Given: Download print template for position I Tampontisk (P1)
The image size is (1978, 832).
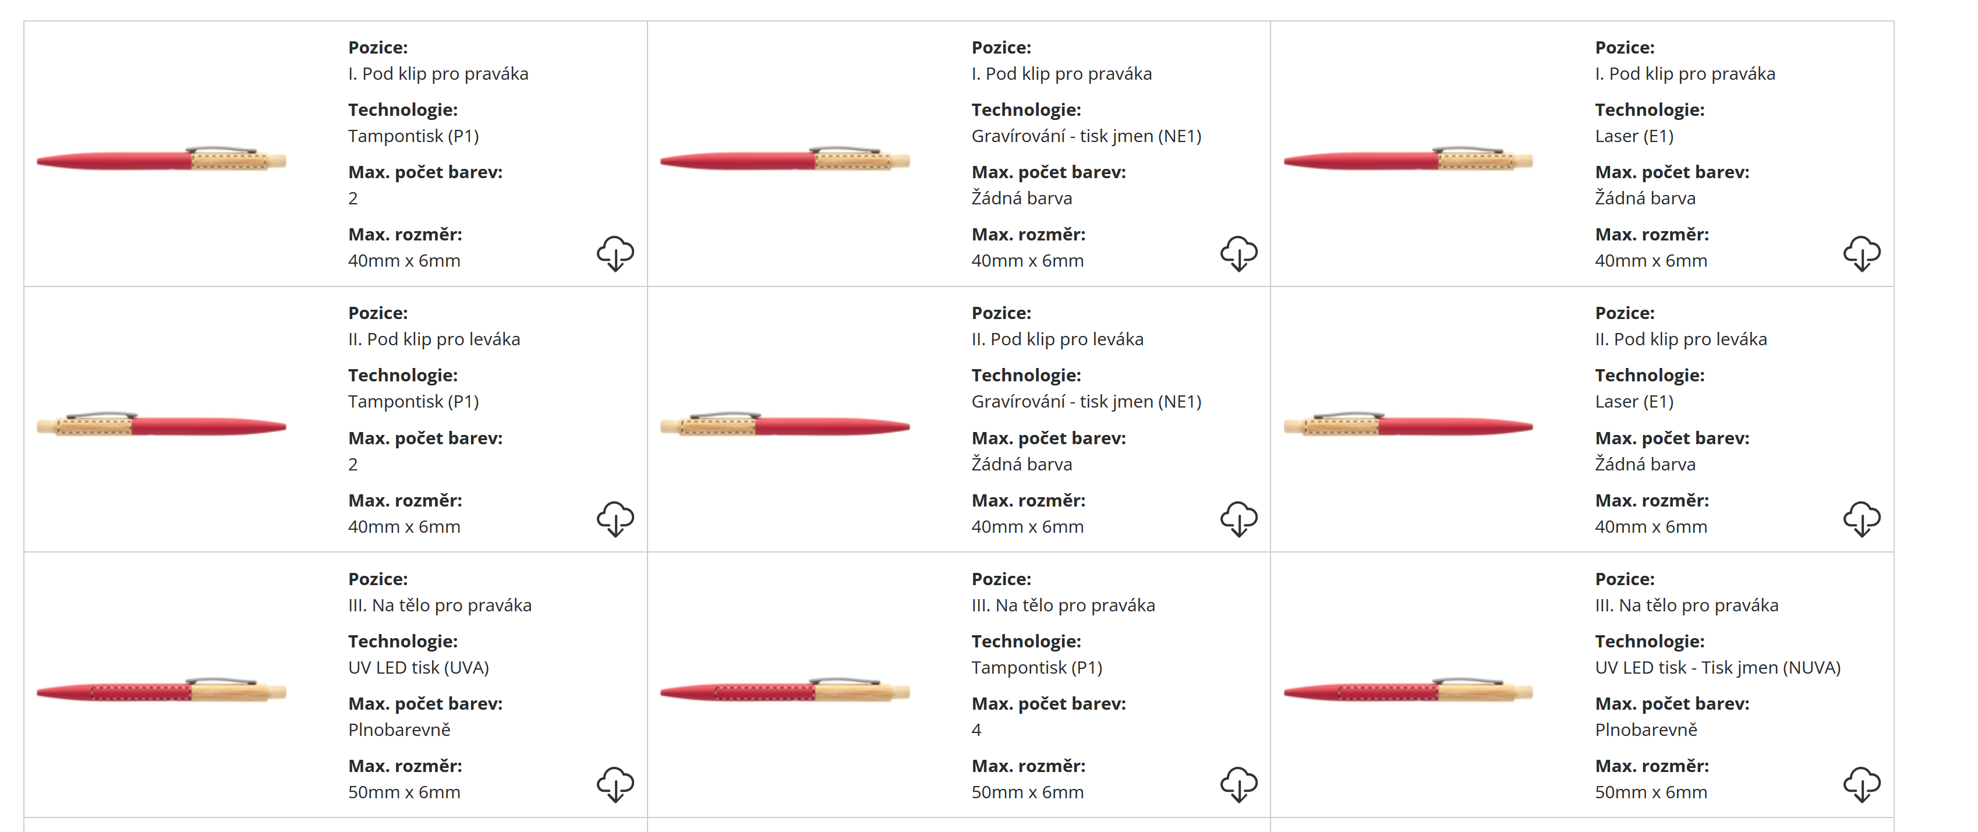Looking at the screenshot, I should 615,253.
